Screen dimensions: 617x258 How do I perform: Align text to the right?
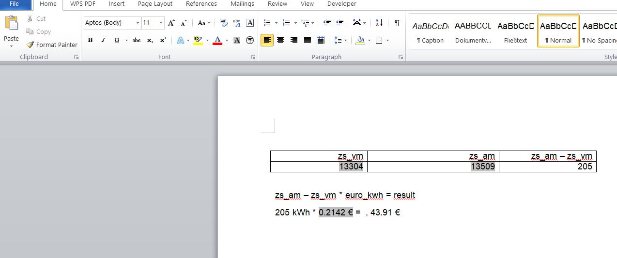(x=294, y=40)
